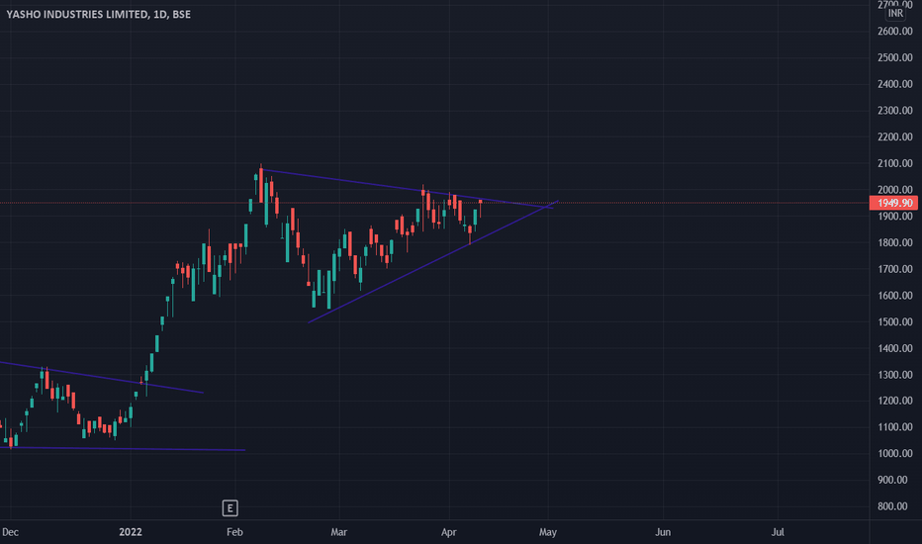Click the 1000.00 price axis label

895,454
